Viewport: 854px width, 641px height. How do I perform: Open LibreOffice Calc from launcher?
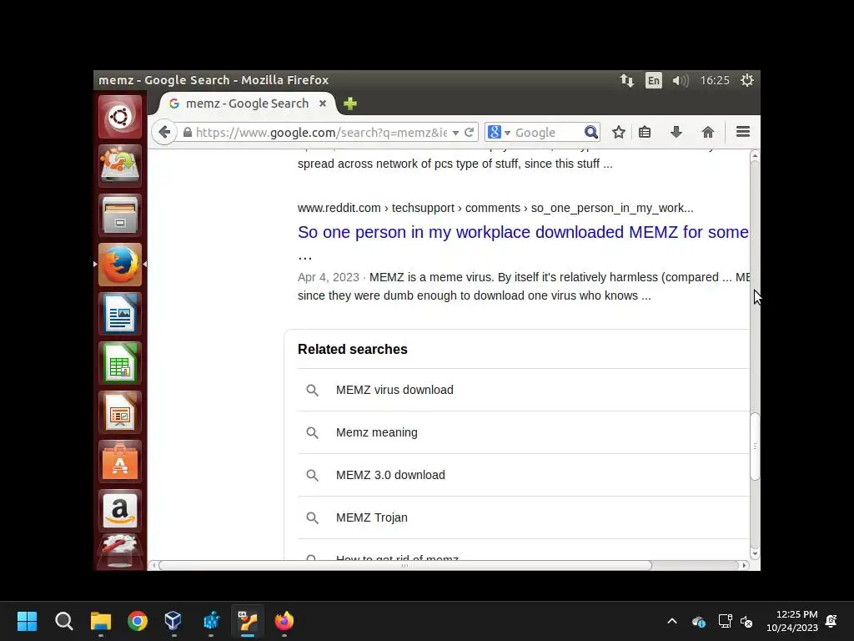coord(120,363)
